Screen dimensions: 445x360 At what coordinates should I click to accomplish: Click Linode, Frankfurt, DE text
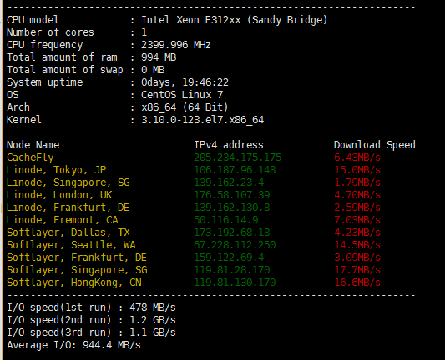point(68,207)
